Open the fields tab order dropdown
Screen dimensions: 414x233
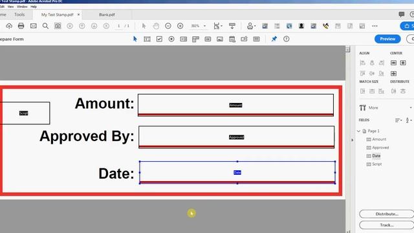click(398, 120)
